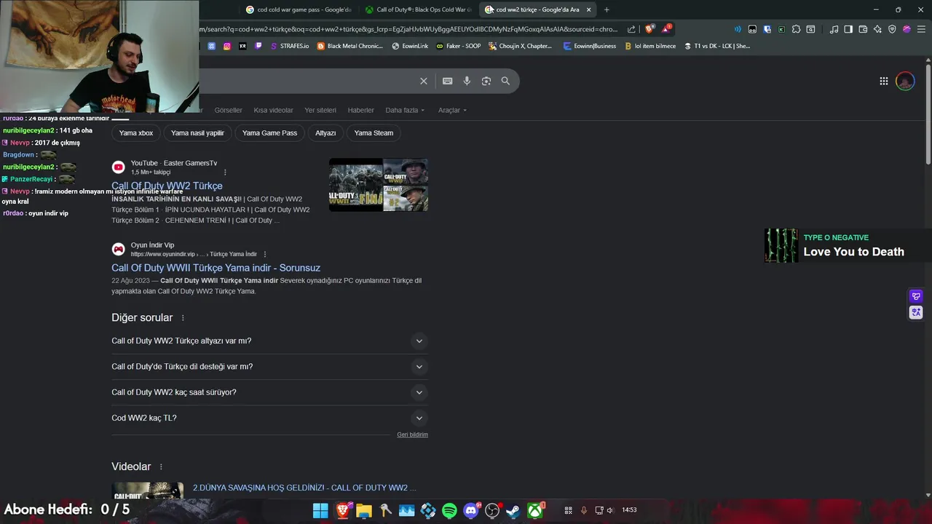The height and width of the screenshot is (524, 932).
Task: Open the Xbox app from the taskbar
Action: (x=535, y=511)
